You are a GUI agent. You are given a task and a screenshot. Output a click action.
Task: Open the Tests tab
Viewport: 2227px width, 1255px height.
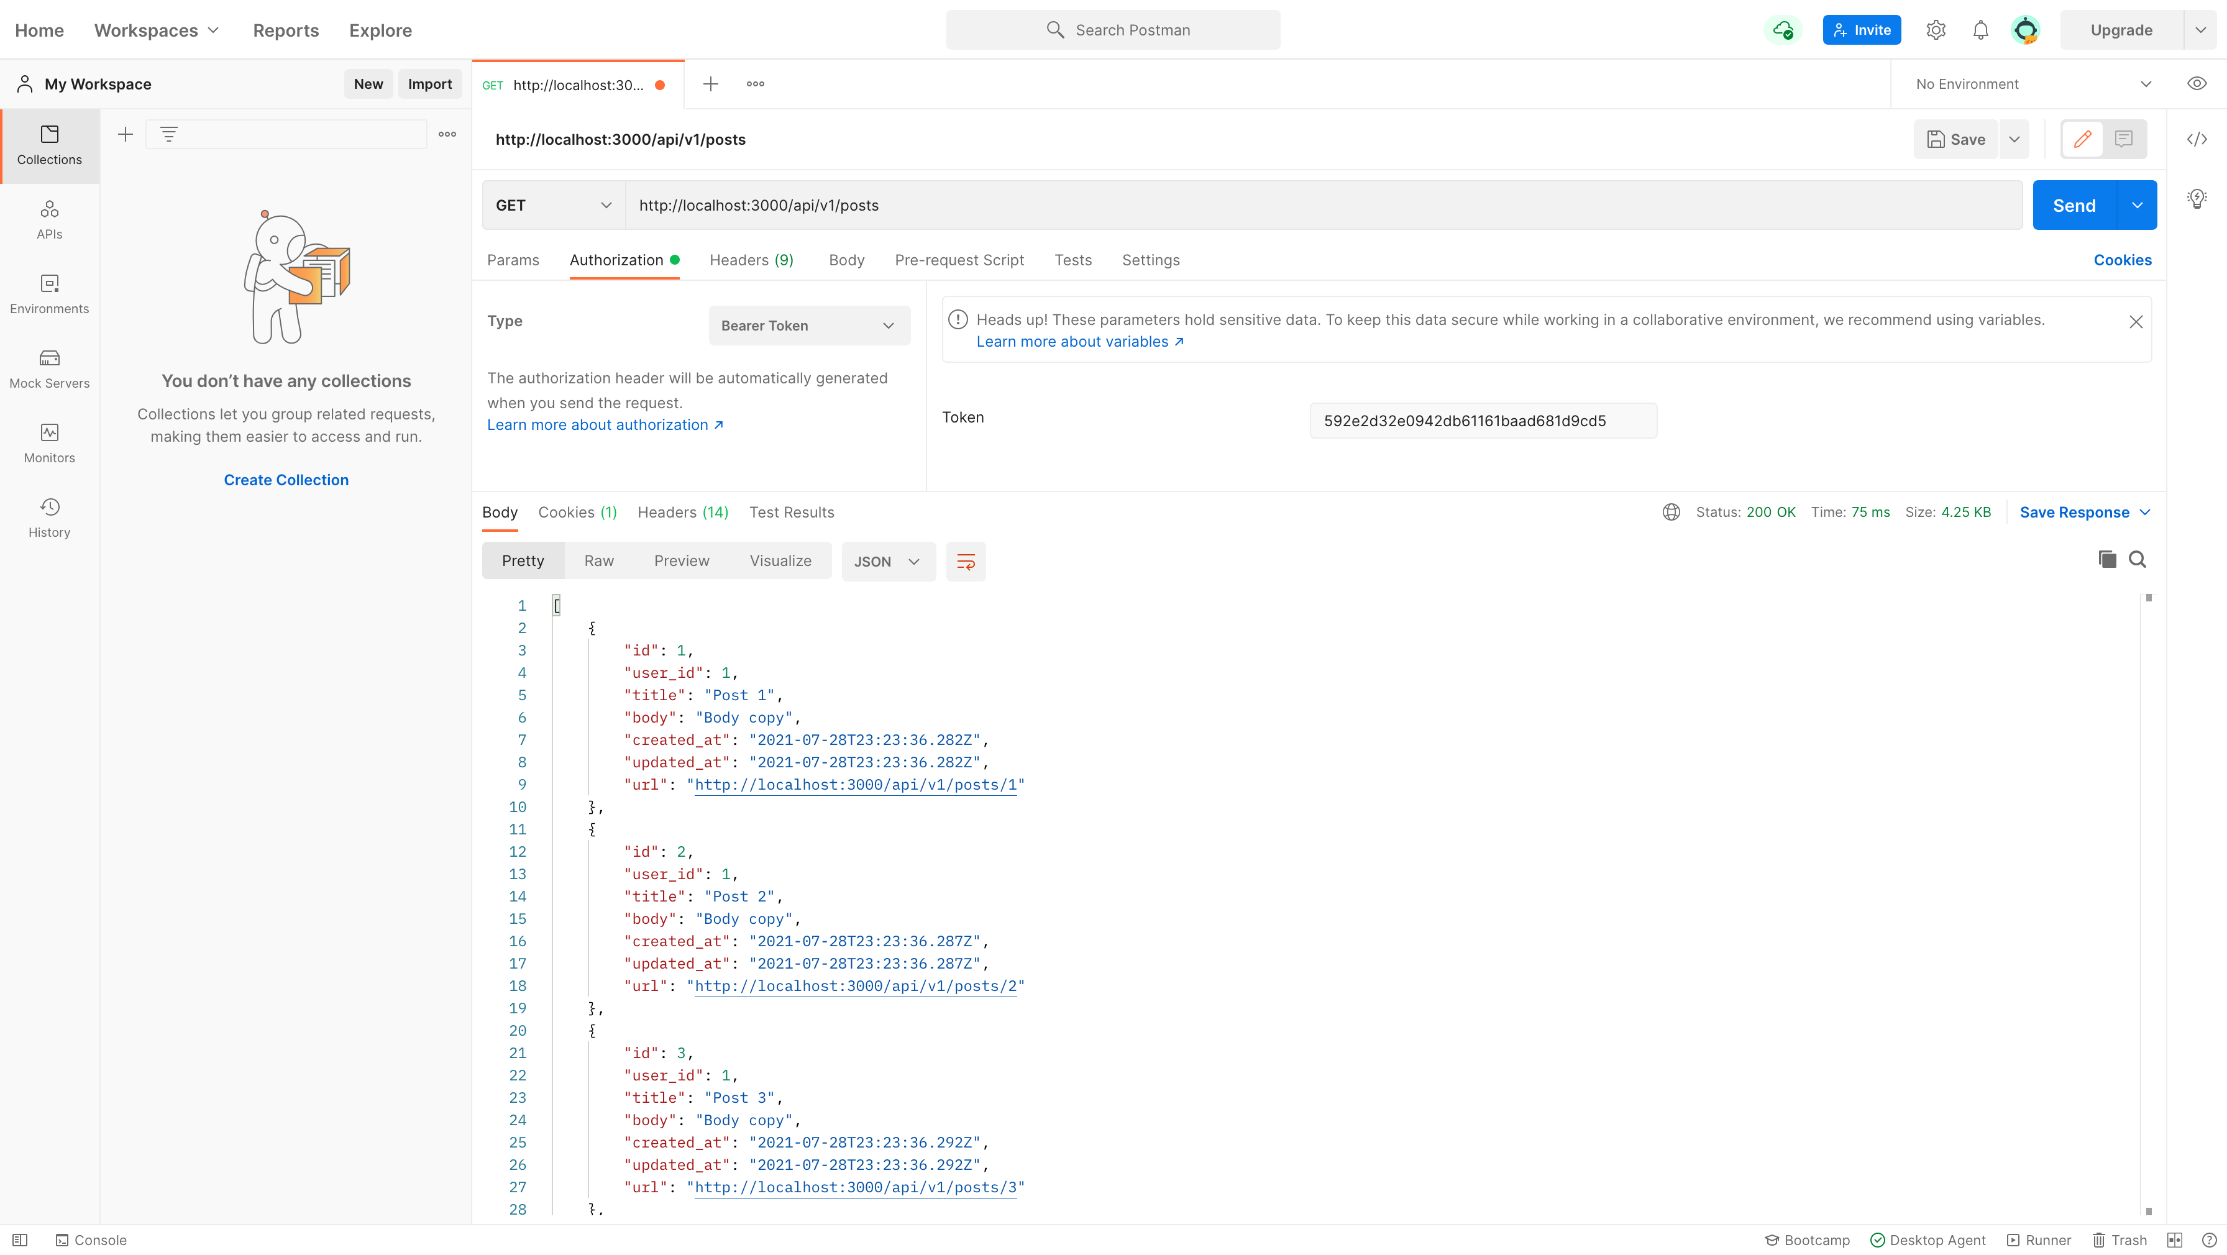[x=1073, y=260]
